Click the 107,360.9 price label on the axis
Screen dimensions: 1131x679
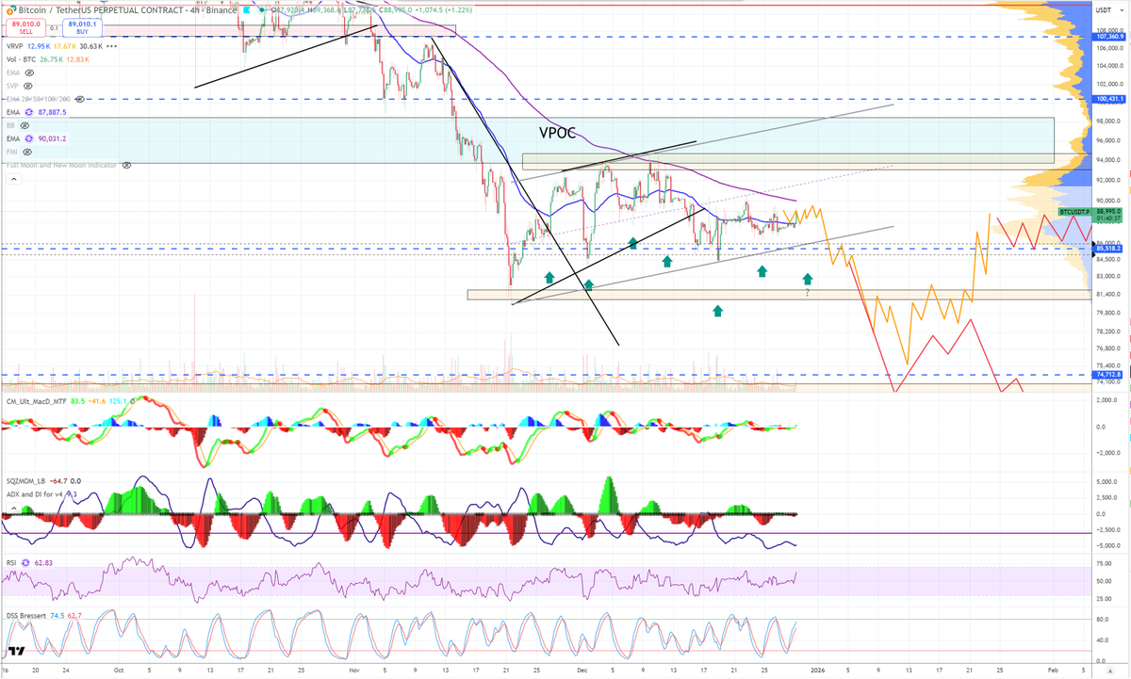pyautogui.click(x=1109, y=37)
